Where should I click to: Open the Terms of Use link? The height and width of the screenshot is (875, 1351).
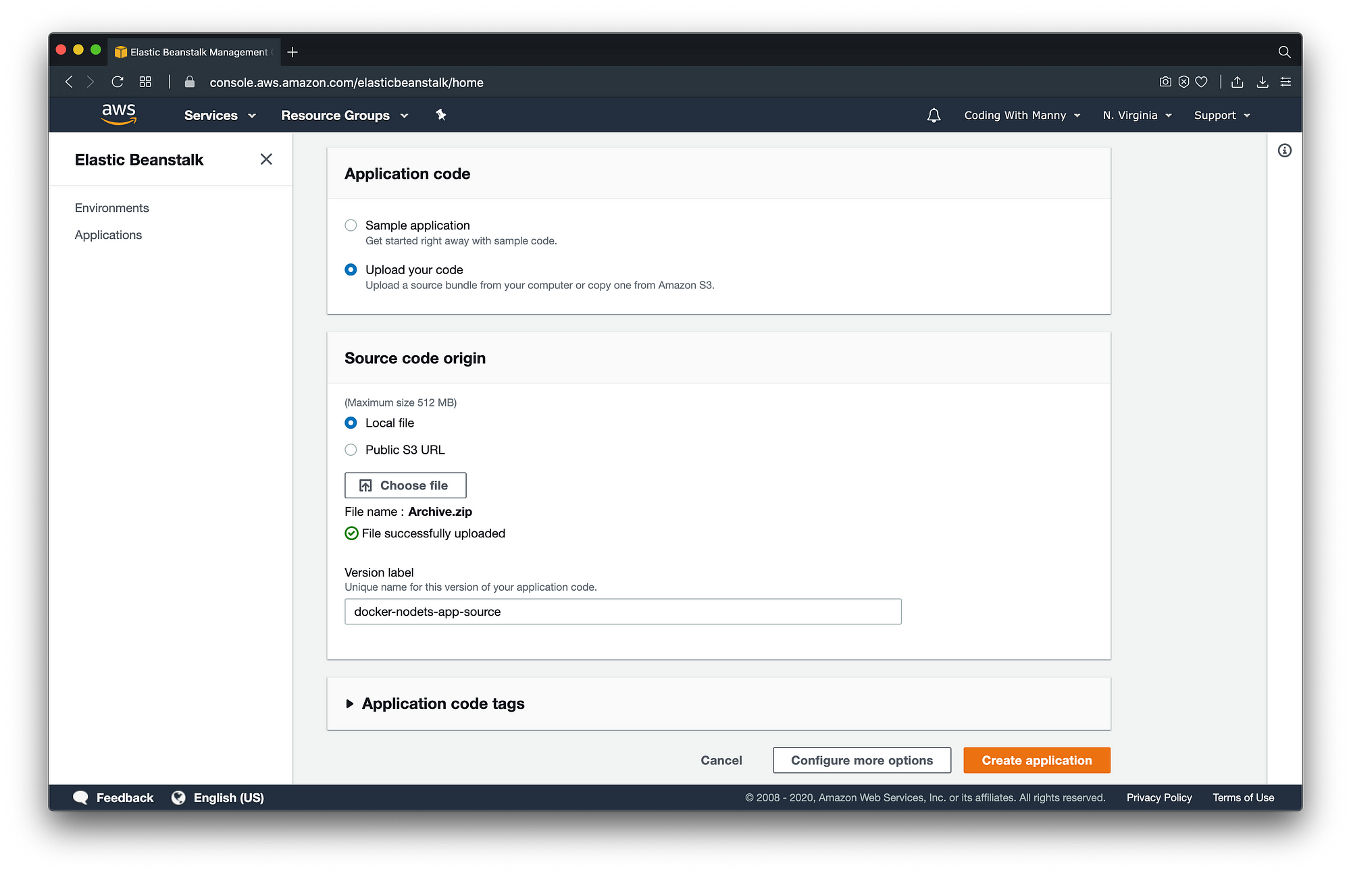[x=1243, y=797]
